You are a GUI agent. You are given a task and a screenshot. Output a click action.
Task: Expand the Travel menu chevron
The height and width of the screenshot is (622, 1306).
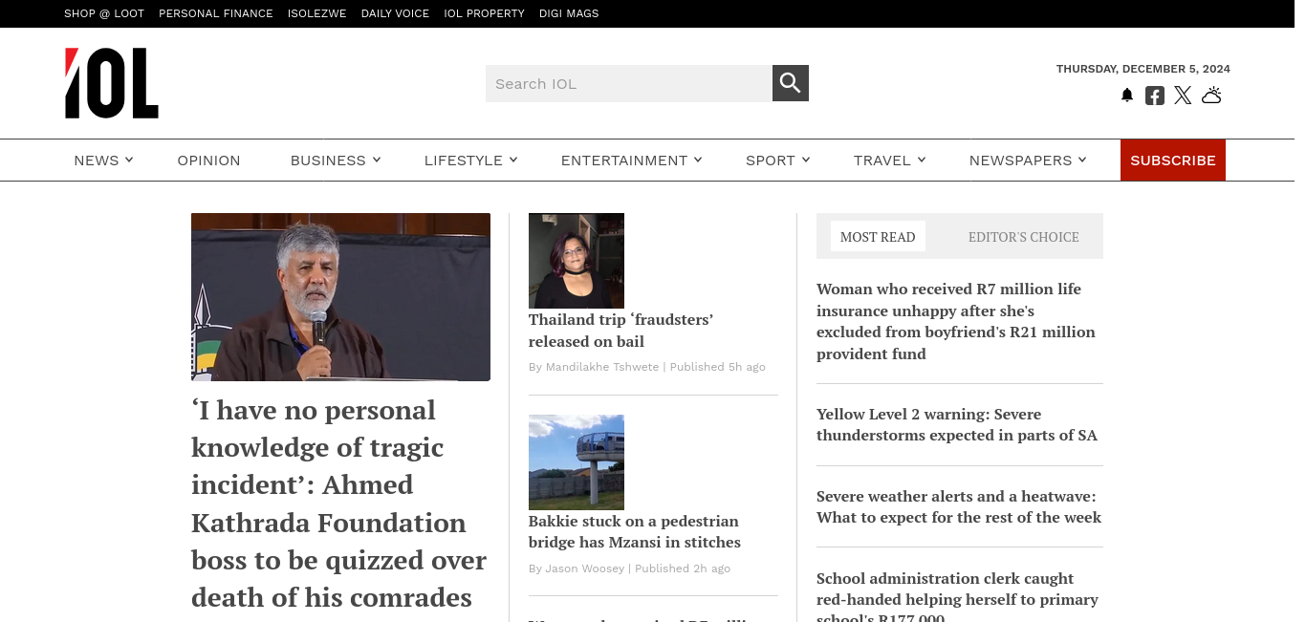pyautogui.click(x=922, y=160)
